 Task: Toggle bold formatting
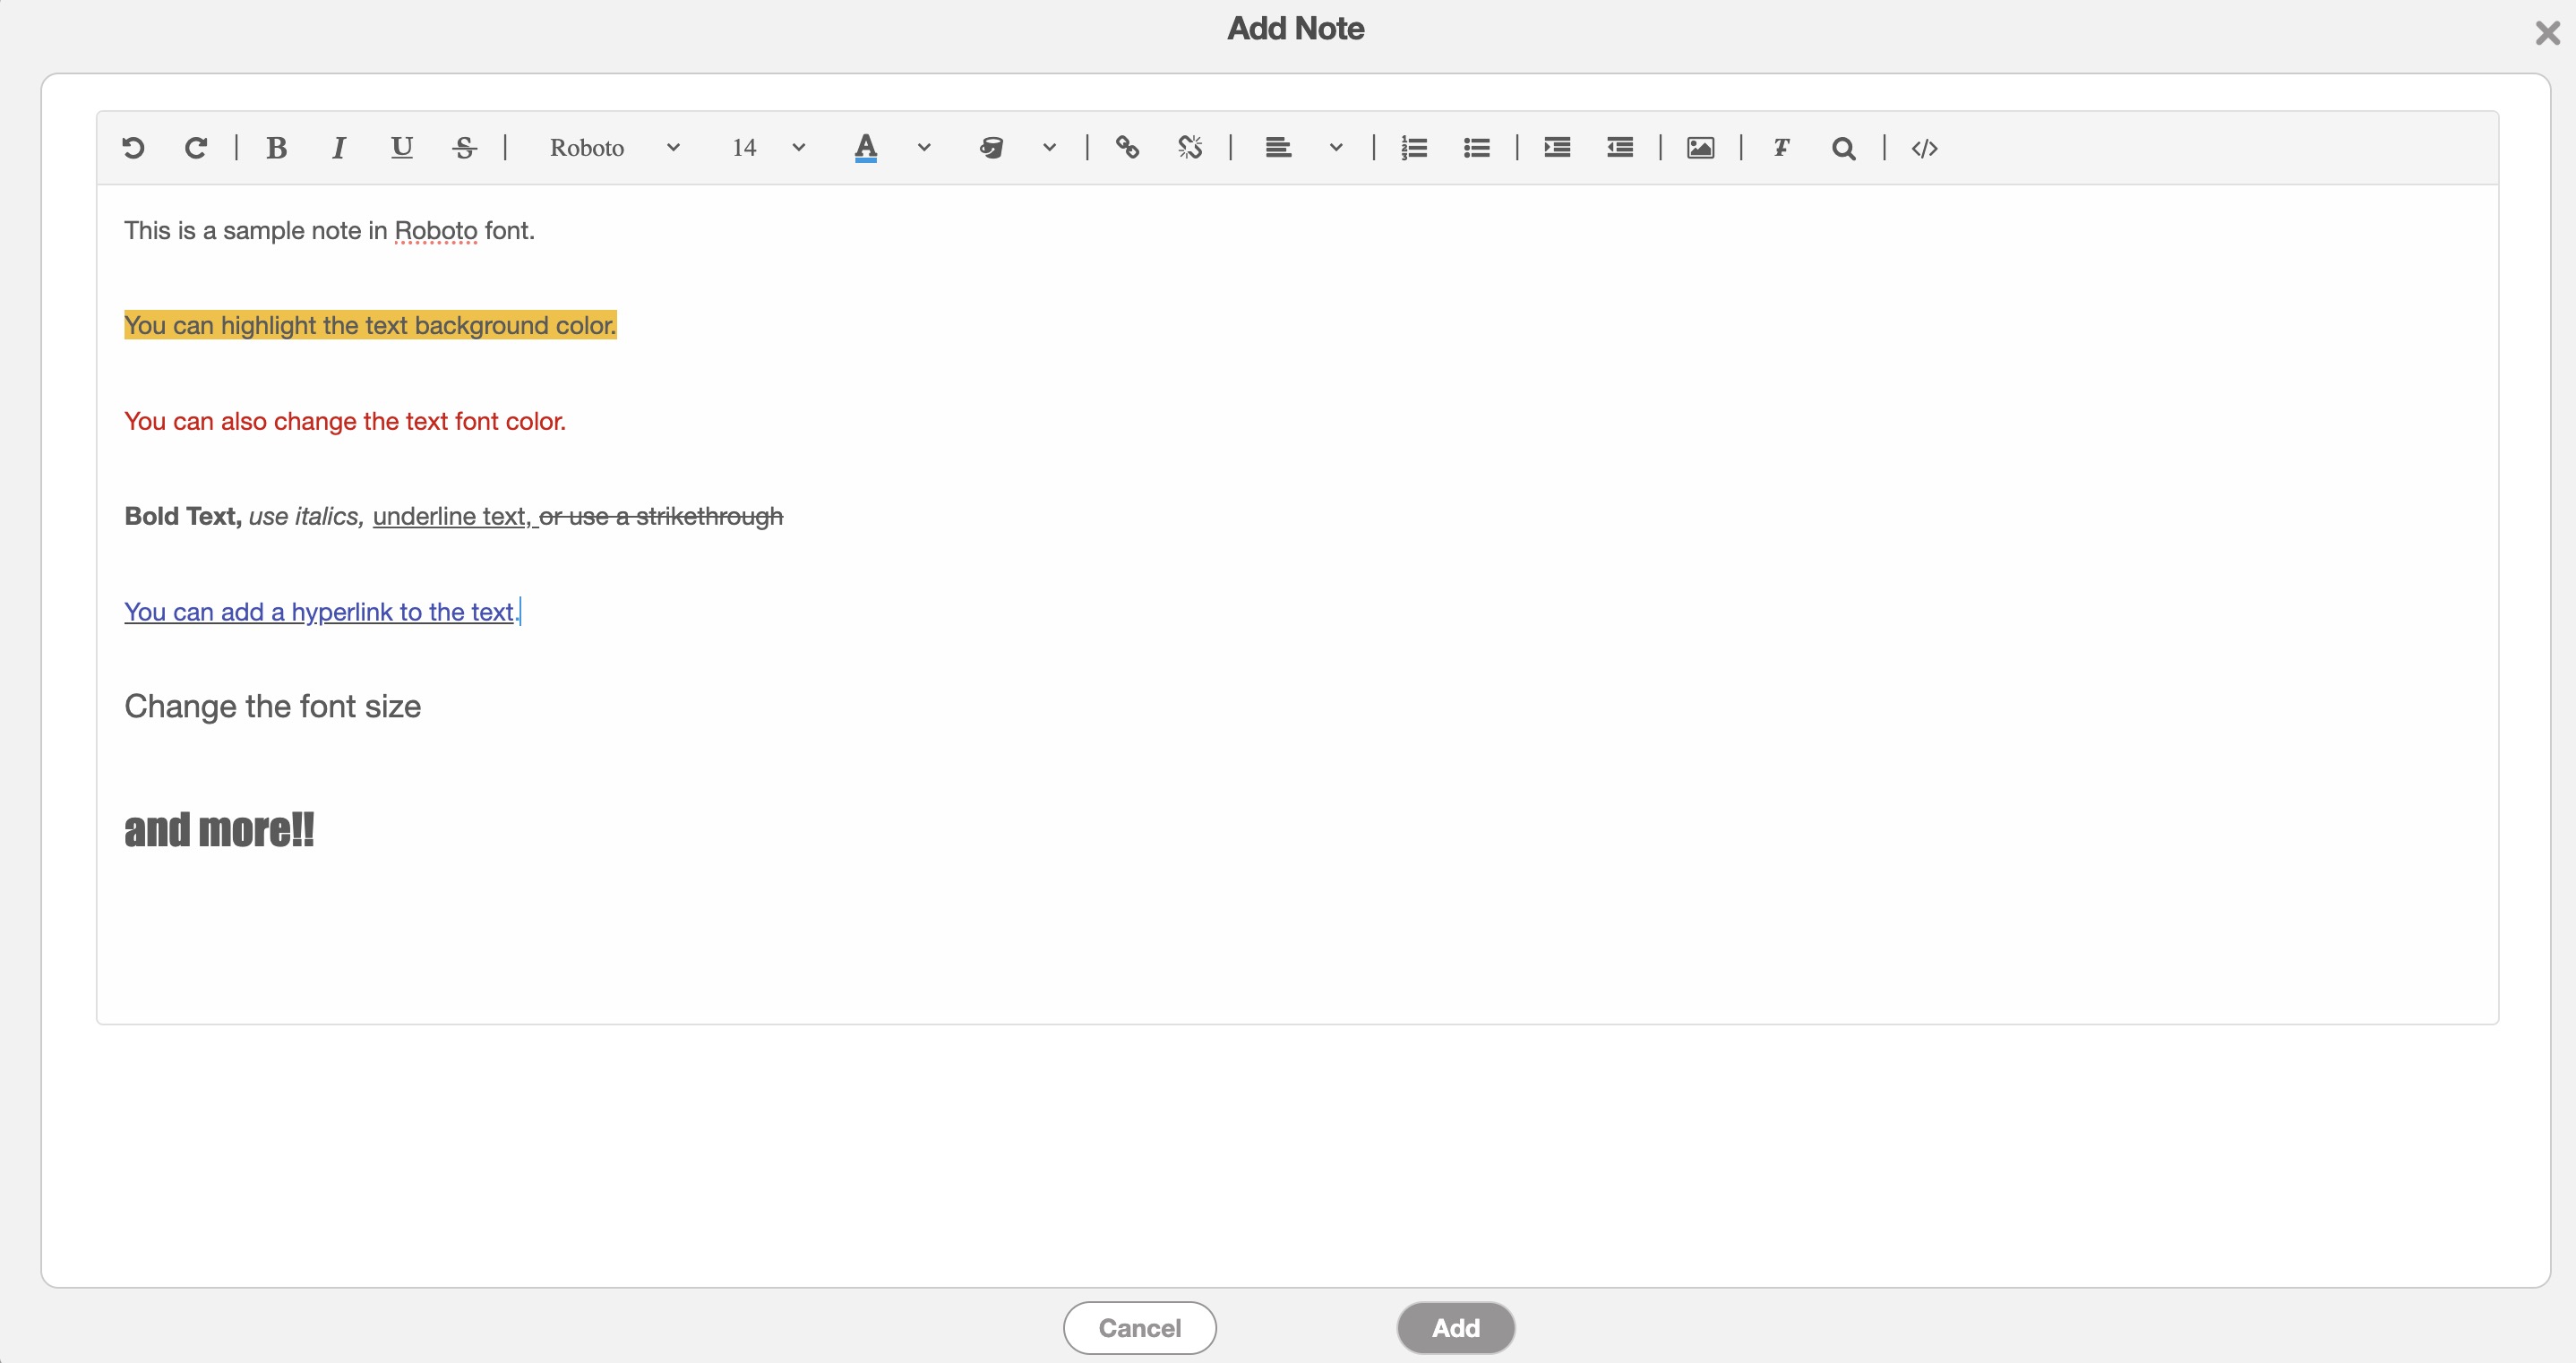pyautogui.click(x=277, y=148)
